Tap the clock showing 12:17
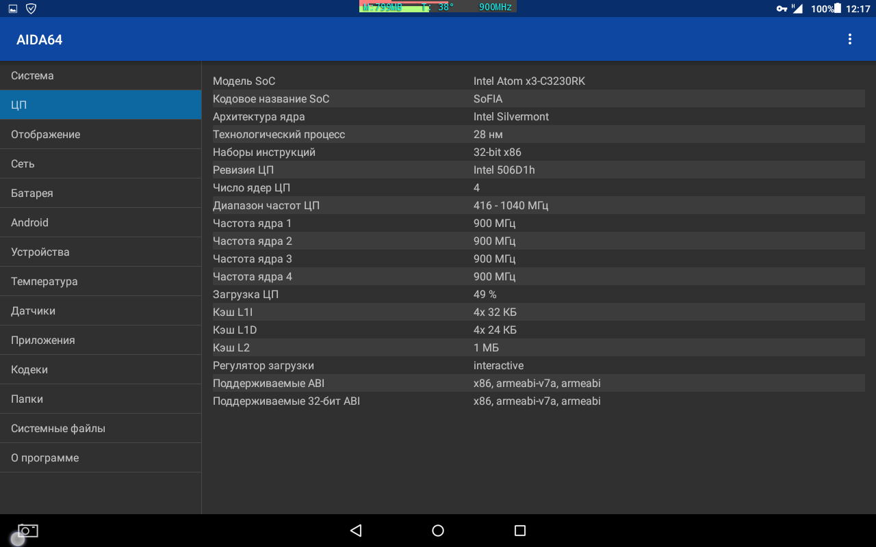The width and height of the screenshot is (876, 547). tap(858, 9)
